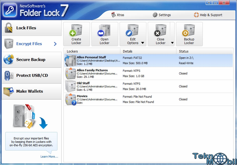Click the wallet icon beside Make Wallets
237x165 pixels.
pyautogui.click(x=9, y=91)
